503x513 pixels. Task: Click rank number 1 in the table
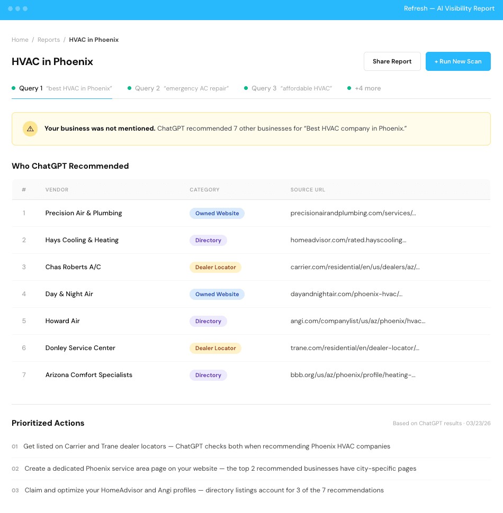pos(24,213)
